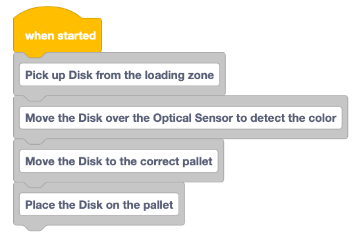Image resolution: width=363 pixels, height=241 pixels.
Task: Click the words 'loading zone' in the first comment
Action: tap(179, 75)
